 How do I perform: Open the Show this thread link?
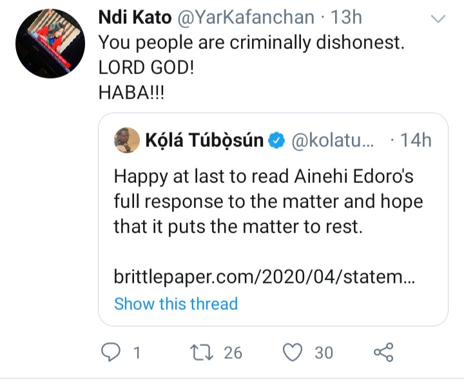176,304
